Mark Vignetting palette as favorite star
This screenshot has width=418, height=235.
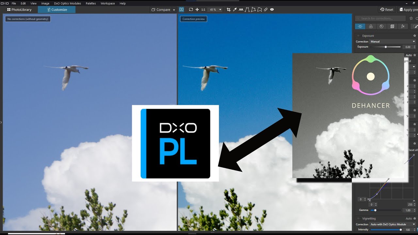[415, 218]
